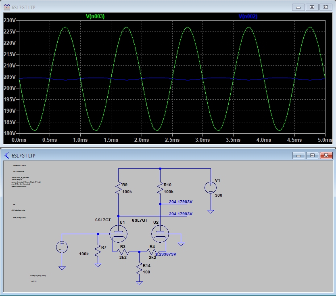
Task: Click the 205V vertical axis label
Action: point(10,77)
